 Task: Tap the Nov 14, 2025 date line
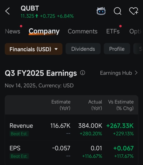point(39,85)
